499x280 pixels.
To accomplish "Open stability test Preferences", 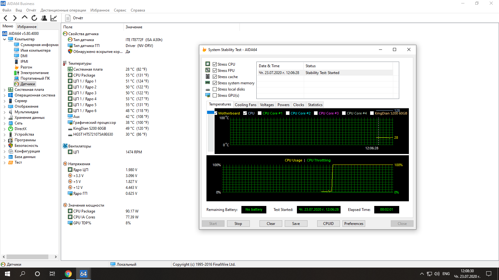I will click(354, 224).
